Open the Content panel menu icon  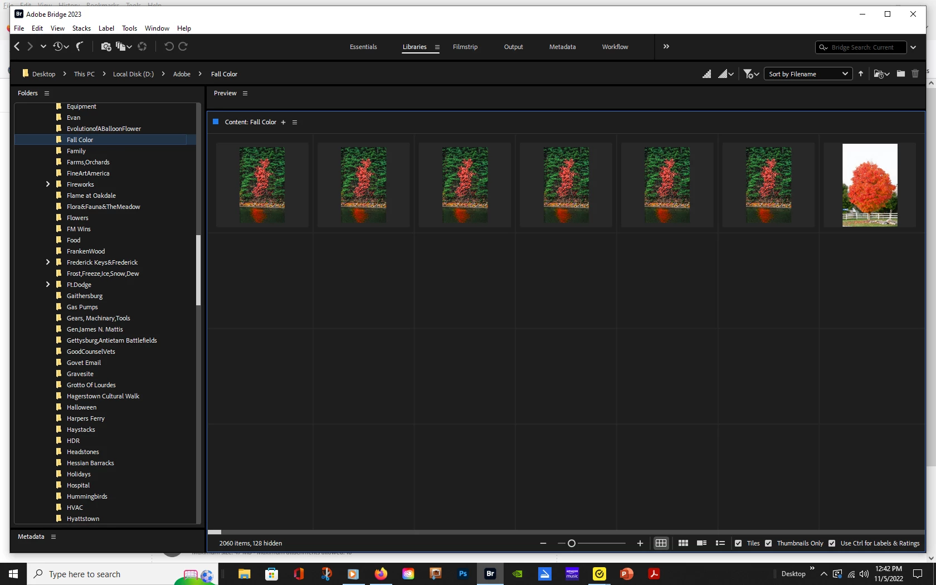[x=295, y=123]
